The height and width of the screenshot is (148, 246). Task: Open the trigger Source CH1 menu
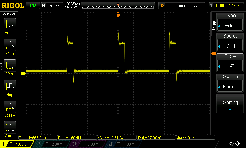(x=230, y=42)
